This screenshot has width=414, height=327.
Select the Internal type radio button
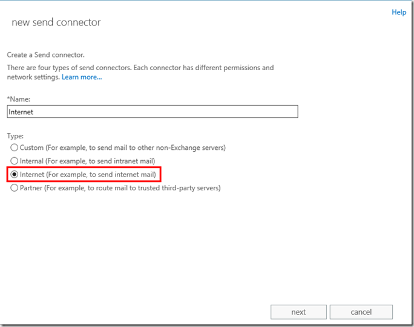[x=14, y=161]
